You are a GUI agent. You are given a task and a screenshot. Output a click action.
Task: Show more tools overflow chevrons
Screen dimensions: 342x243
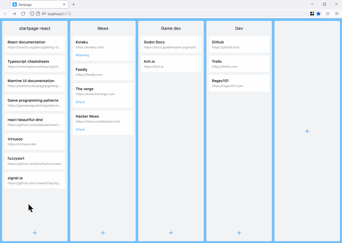click(328, 14)
